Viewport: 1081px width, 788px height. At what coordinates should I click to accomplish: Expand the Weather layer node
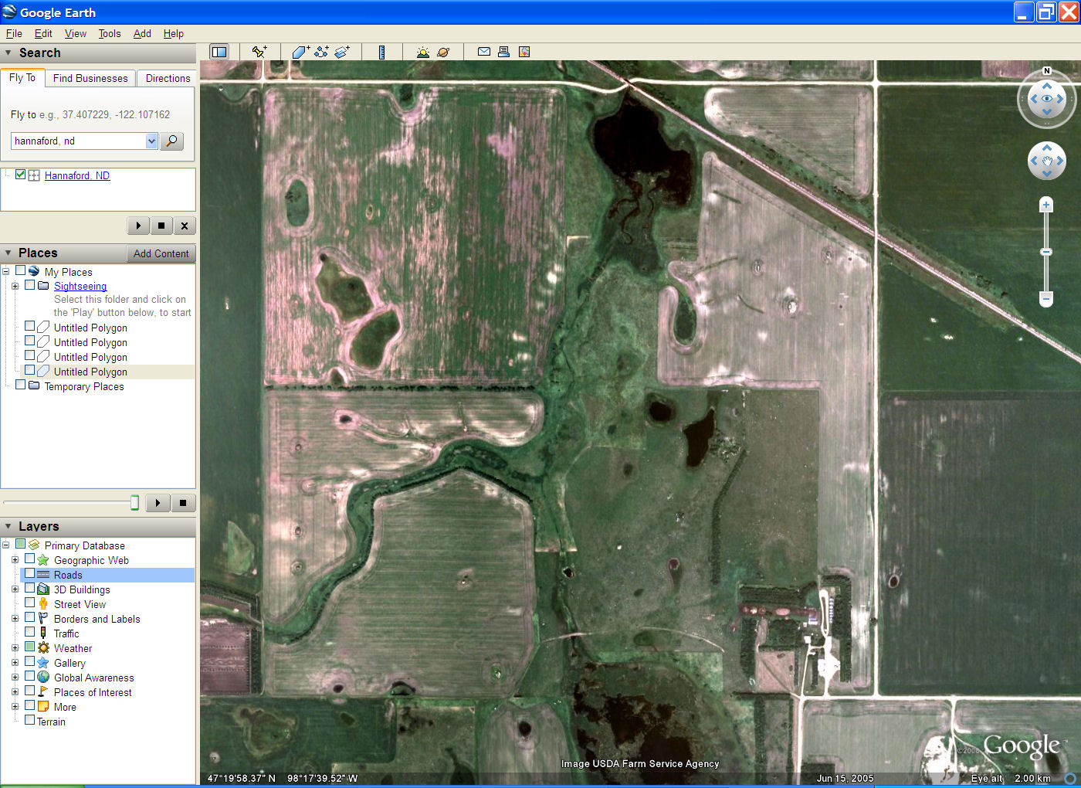[x=15, y=648]
